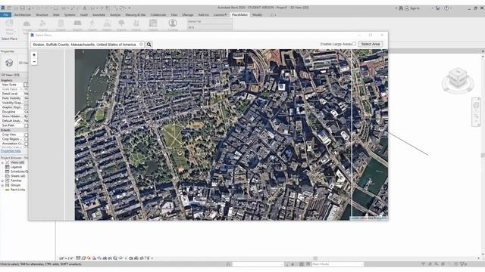This screenshot has height=272, width=485.
Task: Toggle the Crop View checkbox
Action: 27,134
